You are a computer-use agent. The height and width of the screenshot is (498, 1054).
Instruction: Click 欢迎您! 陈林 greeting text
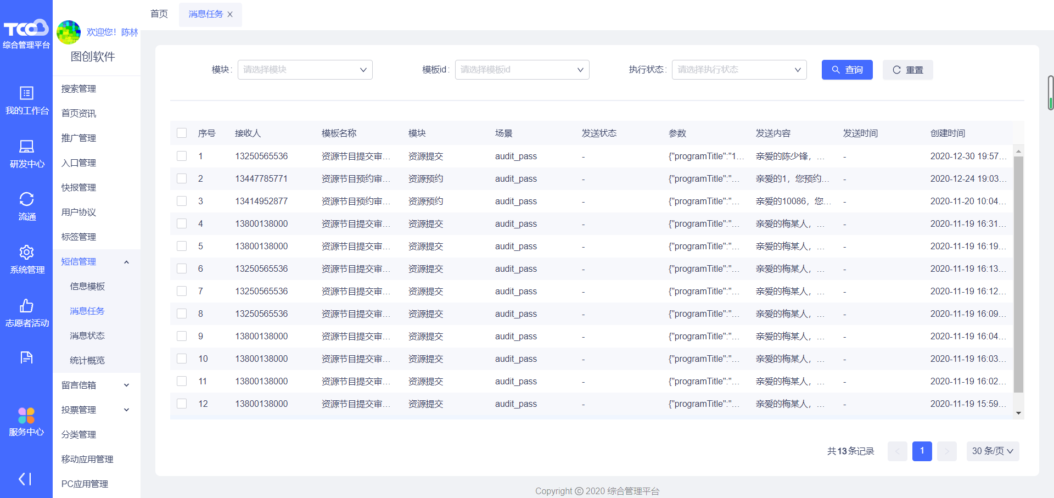point(112,32)
